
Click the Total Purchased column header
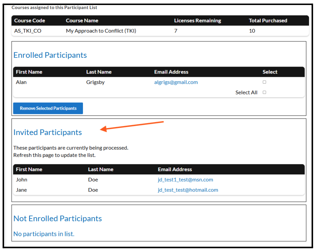tap(268, 21)
